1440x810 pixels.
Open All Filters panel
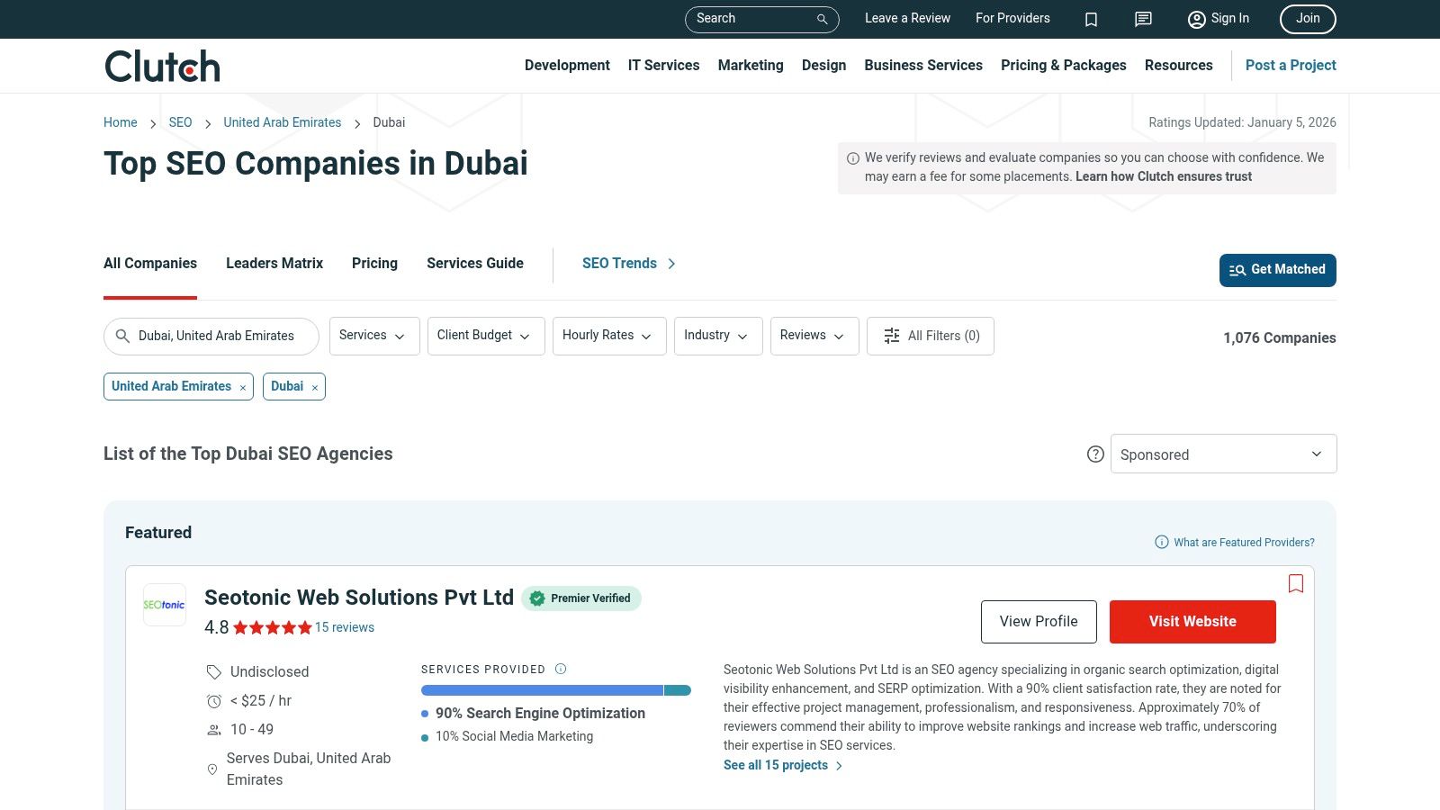click(930, 336)
